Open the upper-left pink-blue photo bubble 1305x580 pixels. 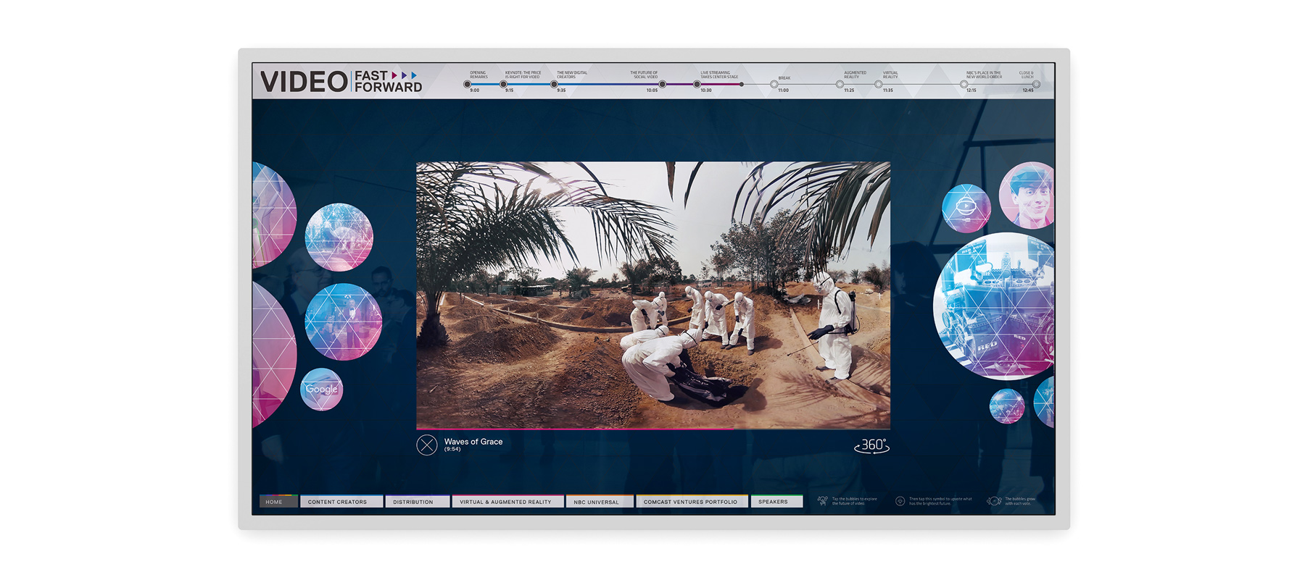point(339,238)
